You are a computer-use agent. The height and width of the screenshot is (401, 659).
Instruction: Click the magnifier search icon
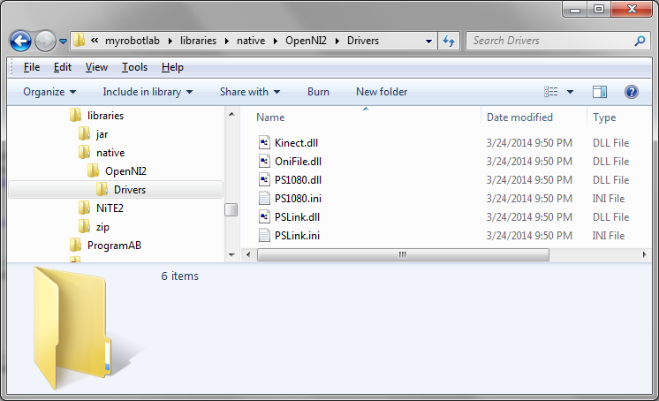click(640, 41)
